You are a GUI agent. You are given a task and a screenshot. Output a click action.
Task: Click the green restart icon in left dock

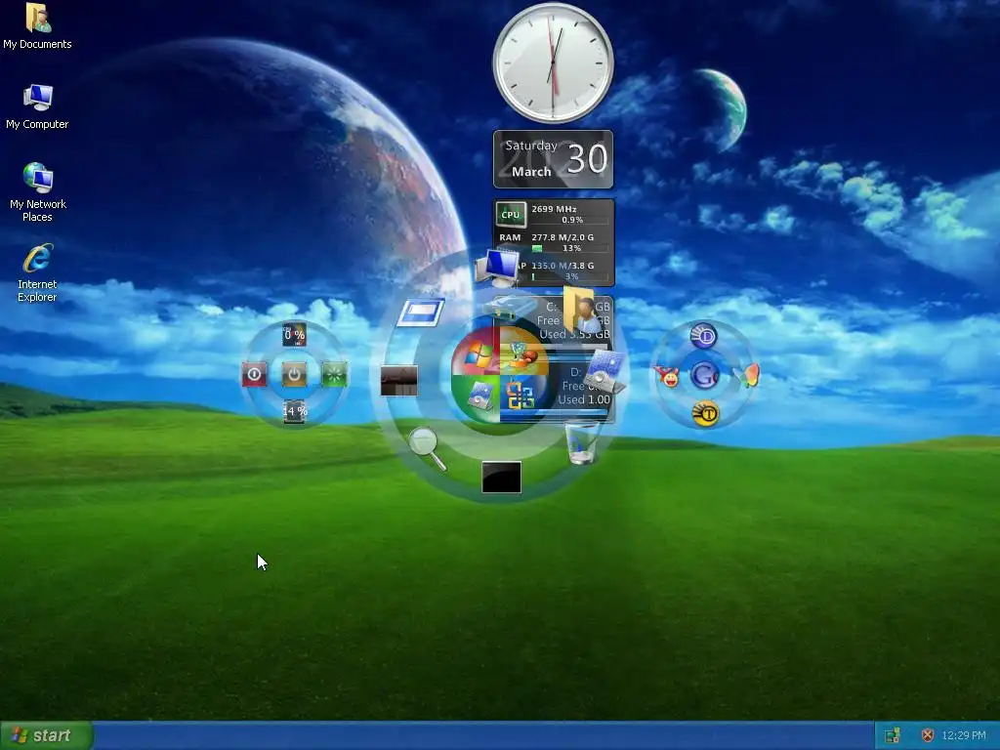pyautogui.click(x=334, y=374)
